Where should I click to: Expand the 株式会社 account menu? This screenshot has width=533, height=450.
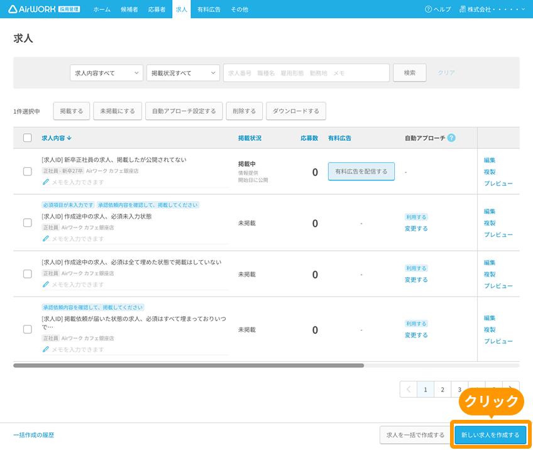[492, 9]
